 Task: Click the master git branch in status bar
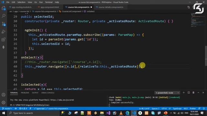(7, 109)
